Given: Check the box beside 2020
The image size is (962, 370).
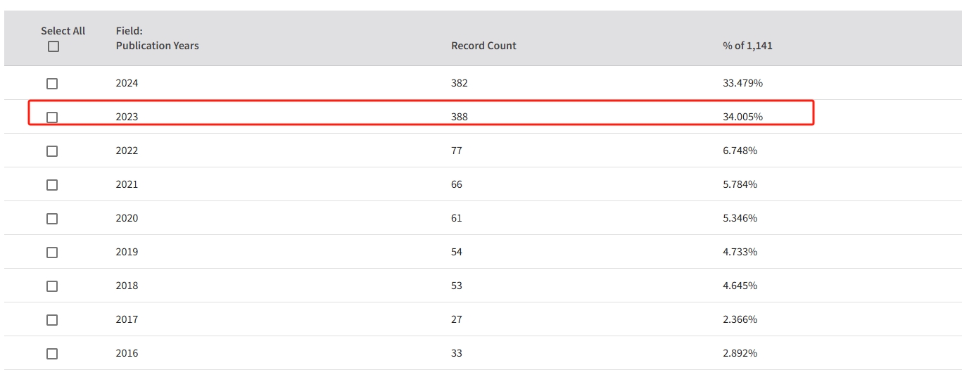Looking at the screenshot, I should tap(52, 219).
